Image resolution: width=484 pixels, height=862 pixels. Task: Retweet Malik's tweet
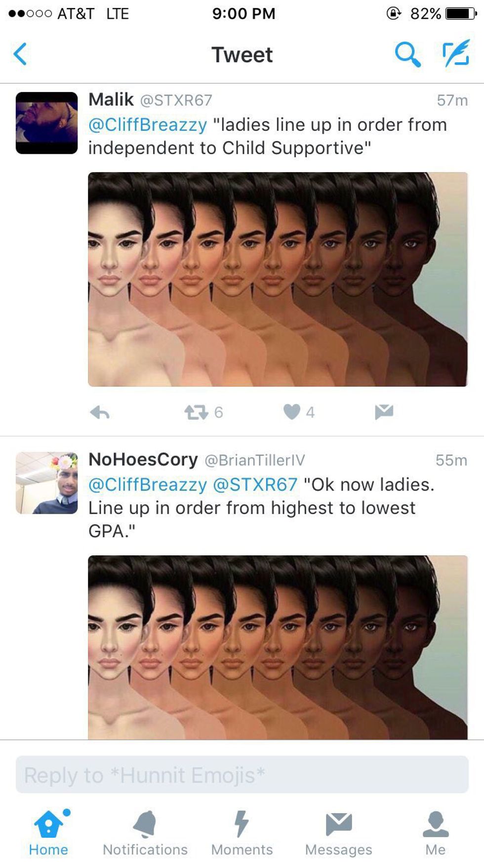tap(196, 412)
